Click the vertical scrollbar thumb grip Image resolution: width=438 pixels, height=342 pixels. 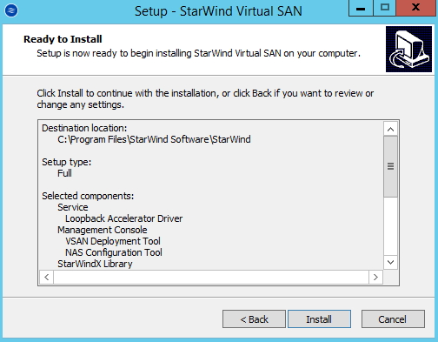(390, 166)
